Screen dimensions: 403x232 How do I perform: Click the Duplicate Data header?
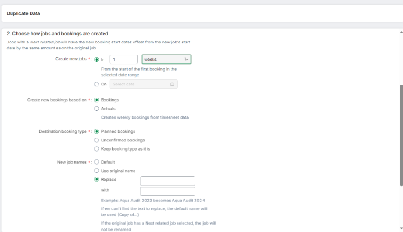(x=23, y=14)
